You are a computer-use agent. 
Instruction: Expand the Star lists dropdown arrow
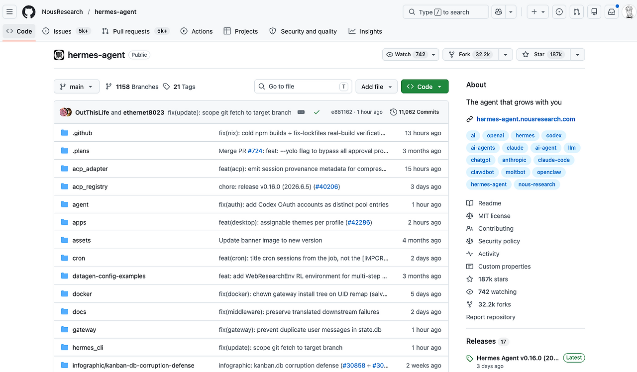578,55
